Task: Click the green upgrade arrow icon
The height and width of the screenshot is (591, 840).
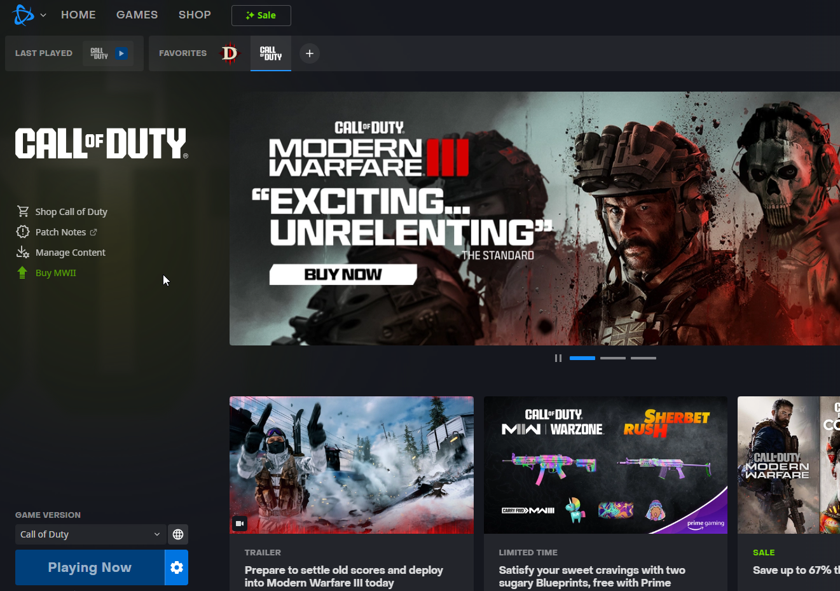Action: tap(22, 273)
